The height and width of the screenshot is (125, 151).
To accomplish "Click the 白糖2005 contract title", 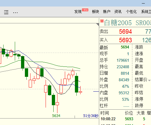I will pyautogui.click(x=118, y=23).
